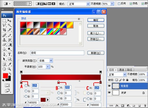Select the Crop tool

(4, 30)
